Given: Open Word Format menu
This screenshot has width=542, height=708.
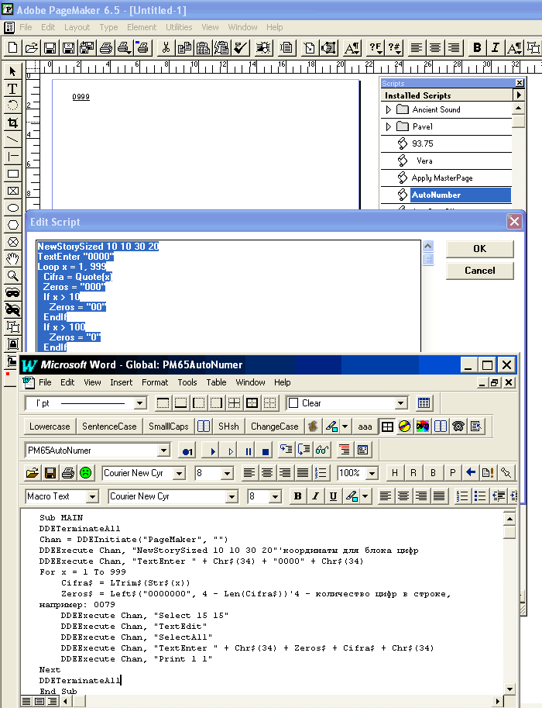Looking at the screenshot, I should click(x=155, y=382).
